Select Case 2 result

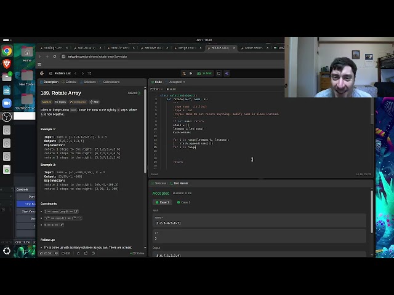tap(184, 202)
